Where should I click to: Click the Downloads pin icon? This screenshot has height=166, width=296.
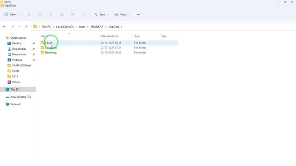pos(34,49)
